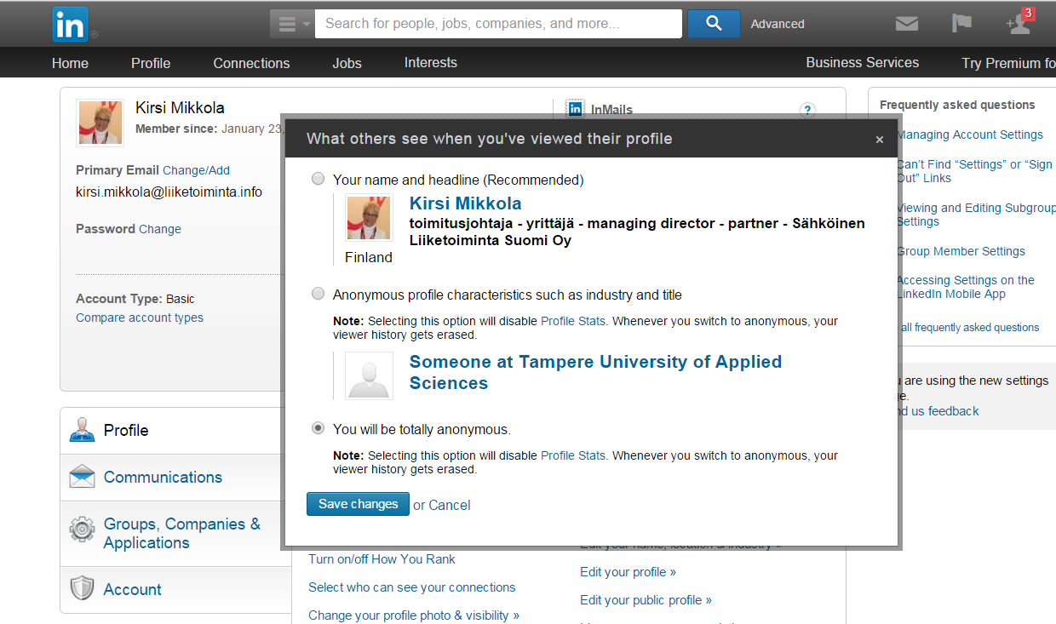The image size is (1056, 624).
Task: Click Save changes button
Action: click(358, 504)
